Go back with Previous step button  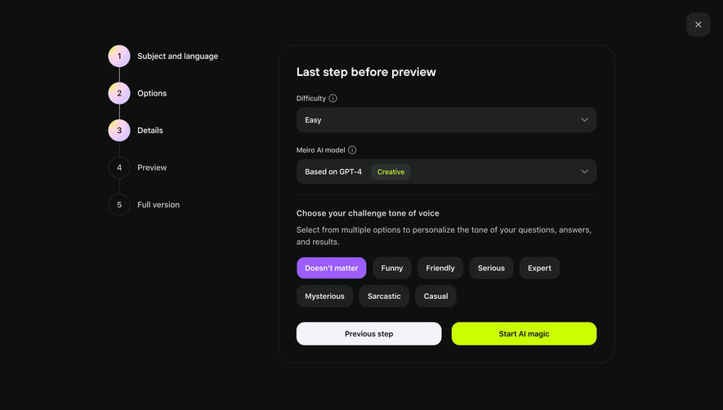(369, 333)
